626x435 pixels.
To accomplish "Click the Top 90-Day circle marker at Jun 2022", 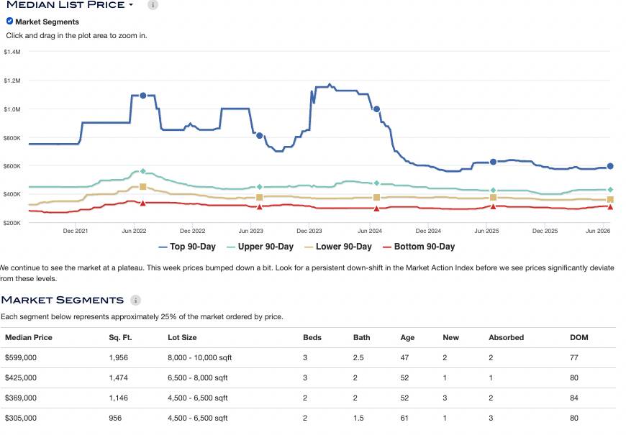I will (143, 96).
